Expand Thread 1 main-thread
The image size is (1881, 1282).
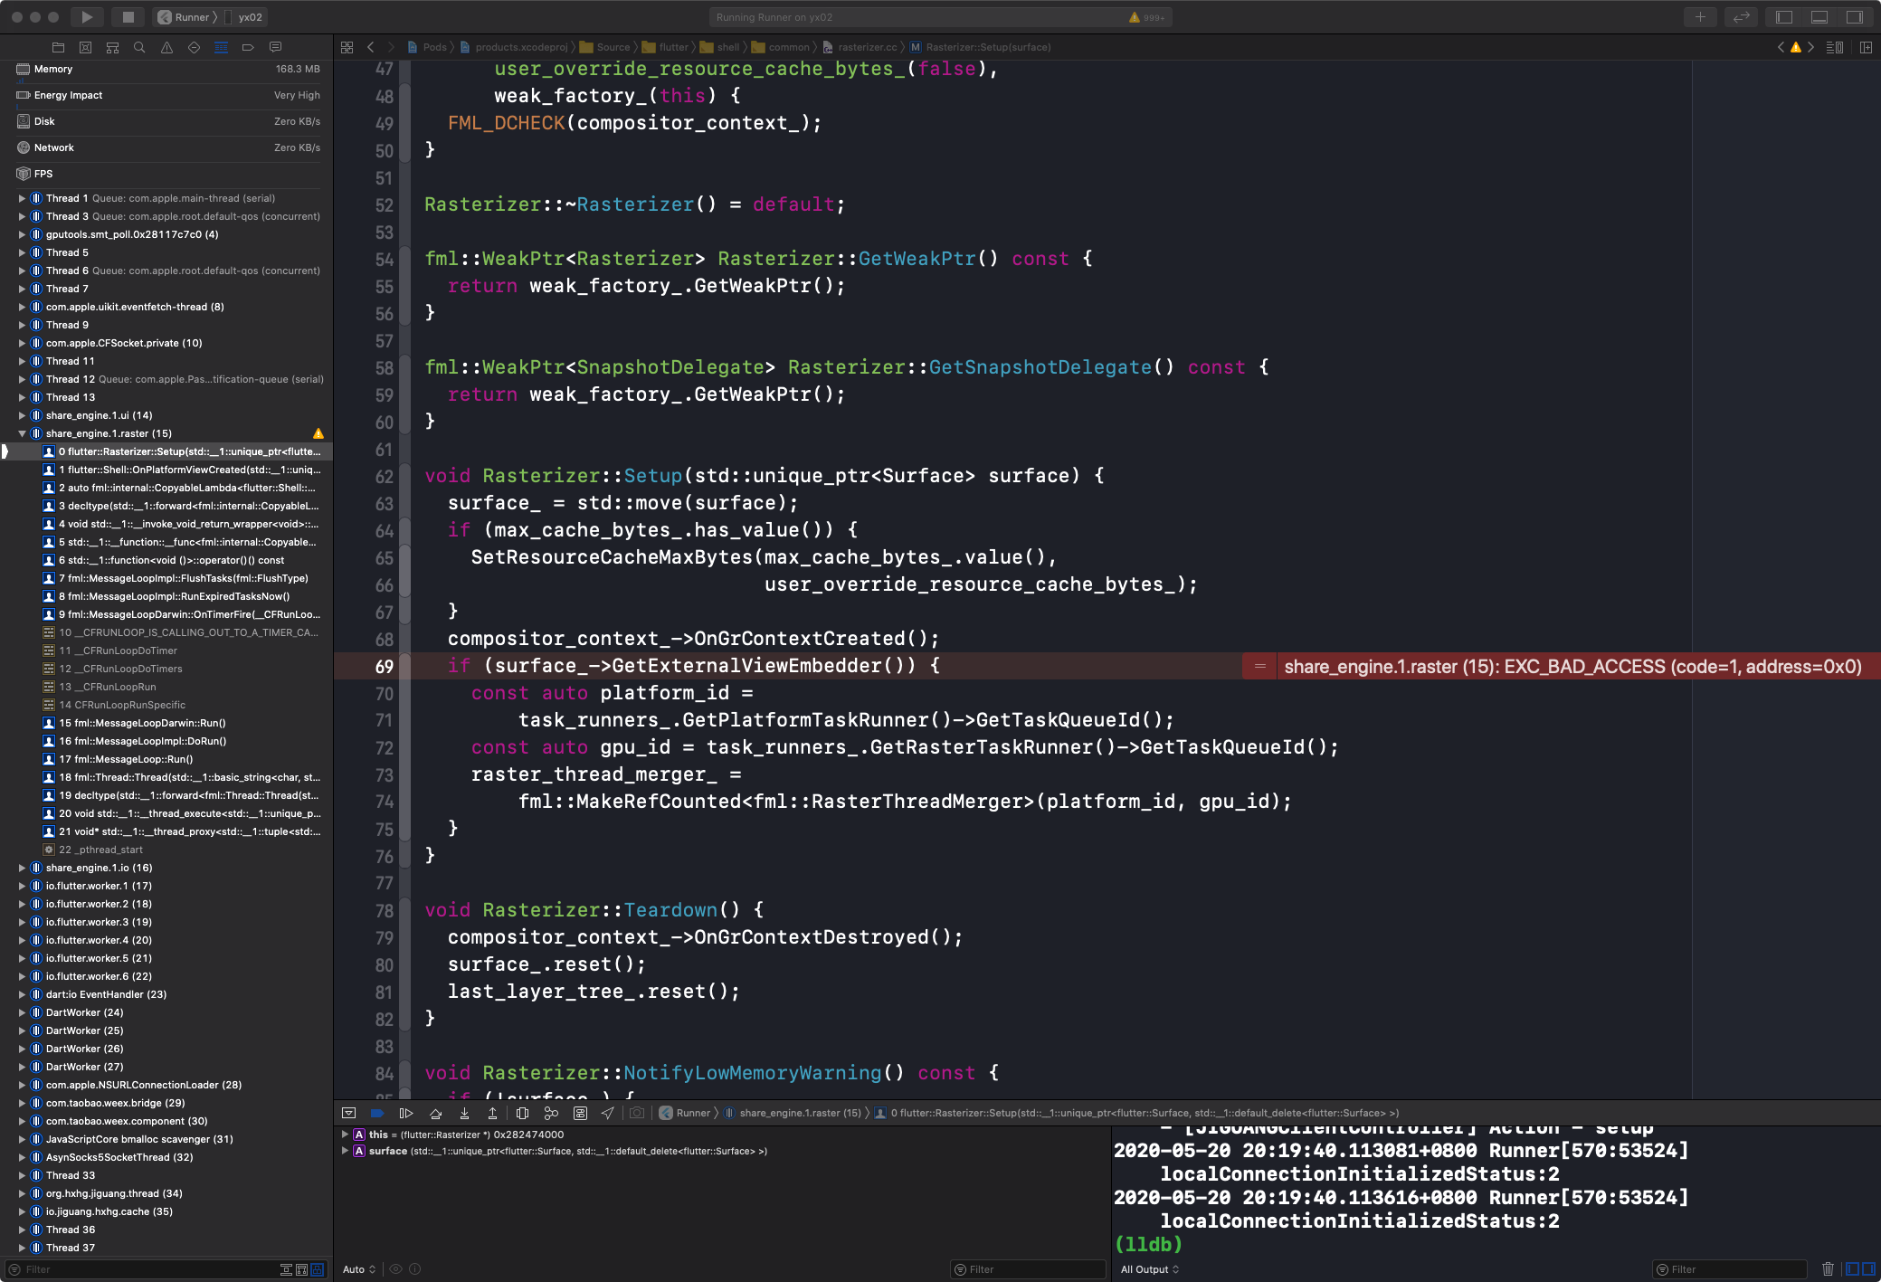point(22,198)
